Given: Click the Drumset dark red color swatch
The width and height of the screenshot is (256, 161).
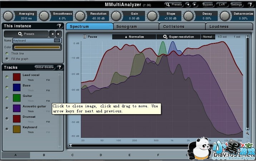Looking at the screenshot, I should click(17, 119).
